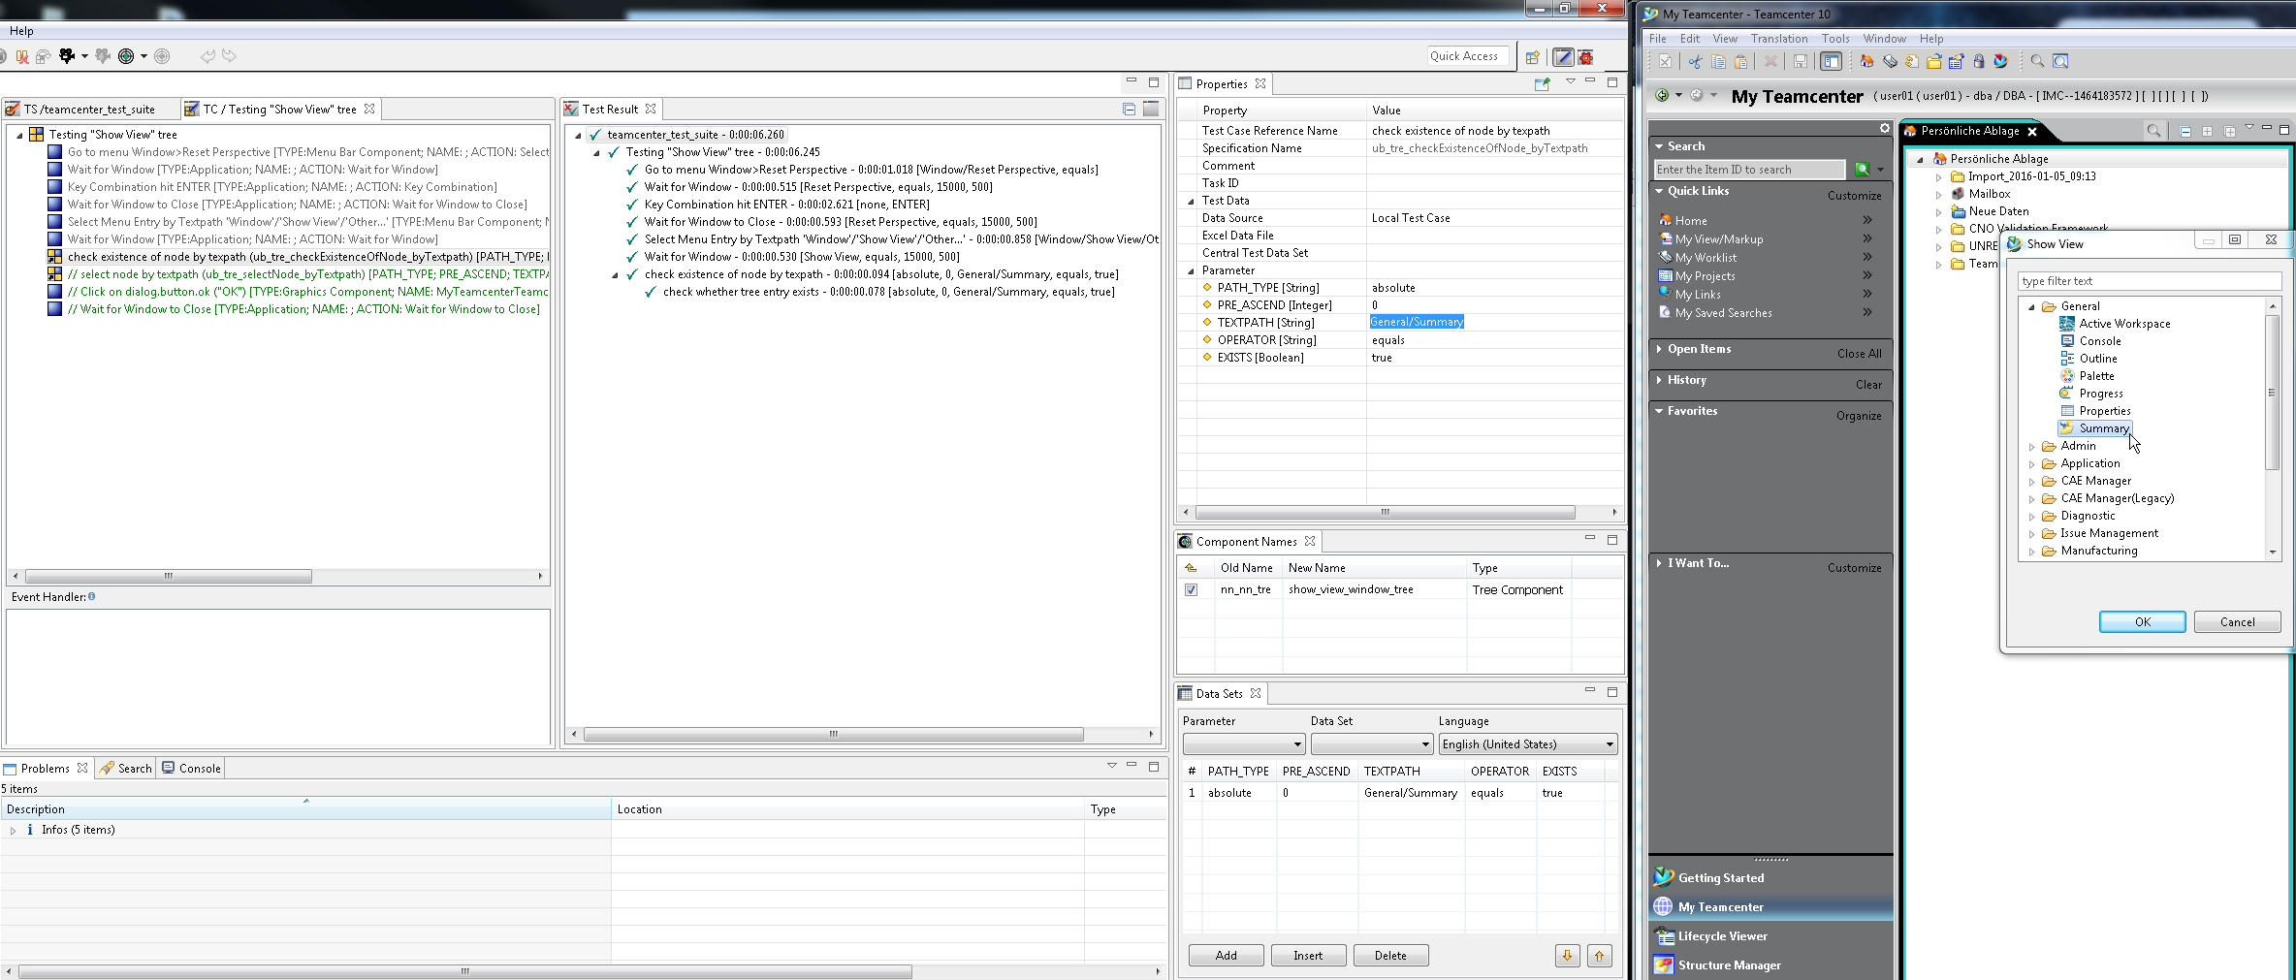The image size is (2296, 980).
Task: Click the Copy icon in Teamcenter toolbar
Action: coord(1718,61)
